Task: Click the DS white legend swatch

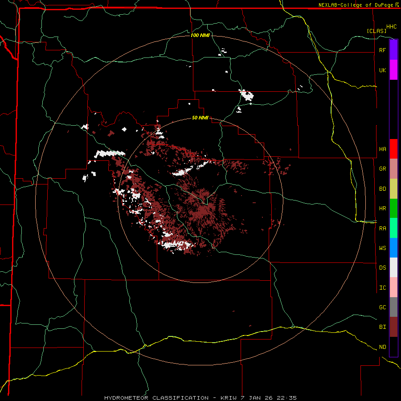Action: click(393, 267)
